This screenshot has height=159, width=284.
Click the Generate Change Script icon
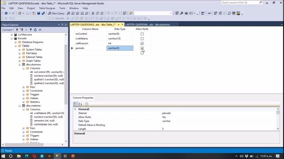point(203,13)
